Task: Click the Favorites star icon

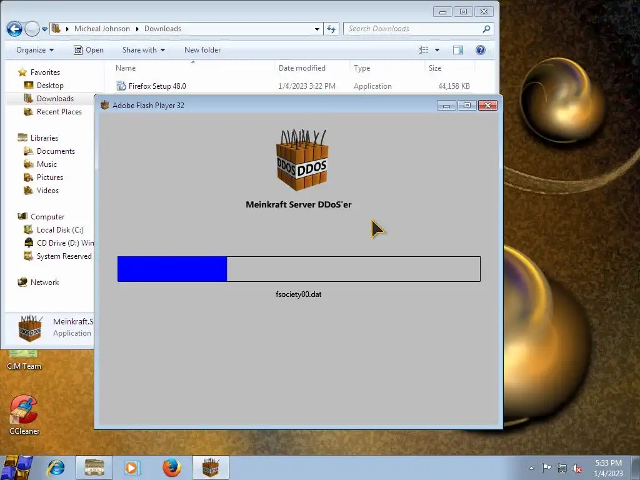Action: click(x=22, y=72)
